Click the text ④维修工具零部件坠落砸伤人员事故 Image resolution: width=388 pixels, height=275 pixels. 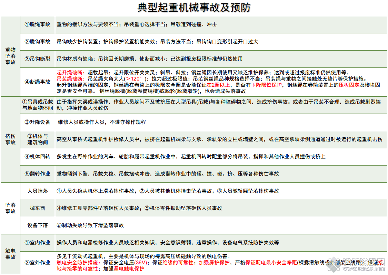98,208
